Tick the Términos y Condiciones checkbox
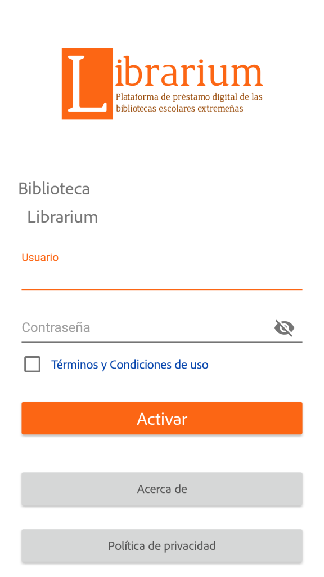Image resolution: width=324 pixels, height=577 pixels. pyautogui.click(x=32, y=365)
